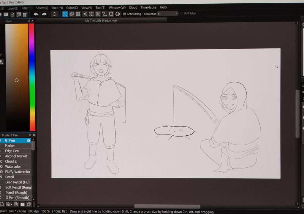
Task: Open the Tool menu
Action: coord(100,8)
